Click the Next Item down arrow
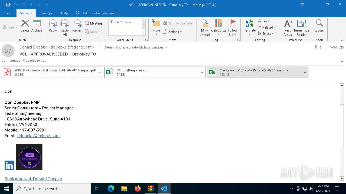This screenshot has height=194, width=346. click(x=39, y=4)
